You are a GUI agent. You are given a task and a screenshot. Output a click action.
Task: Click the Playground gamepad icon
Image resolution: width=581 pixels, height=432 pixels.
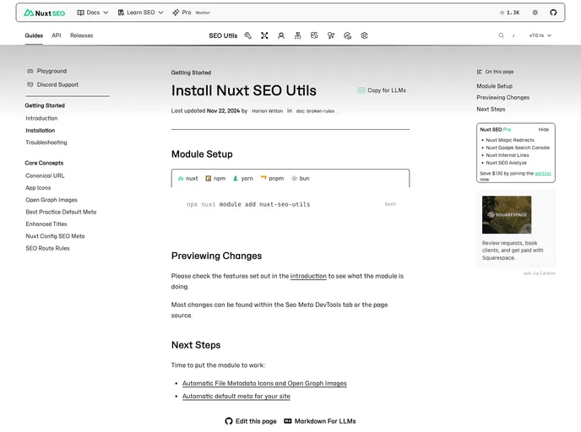(x=30, y=71)
